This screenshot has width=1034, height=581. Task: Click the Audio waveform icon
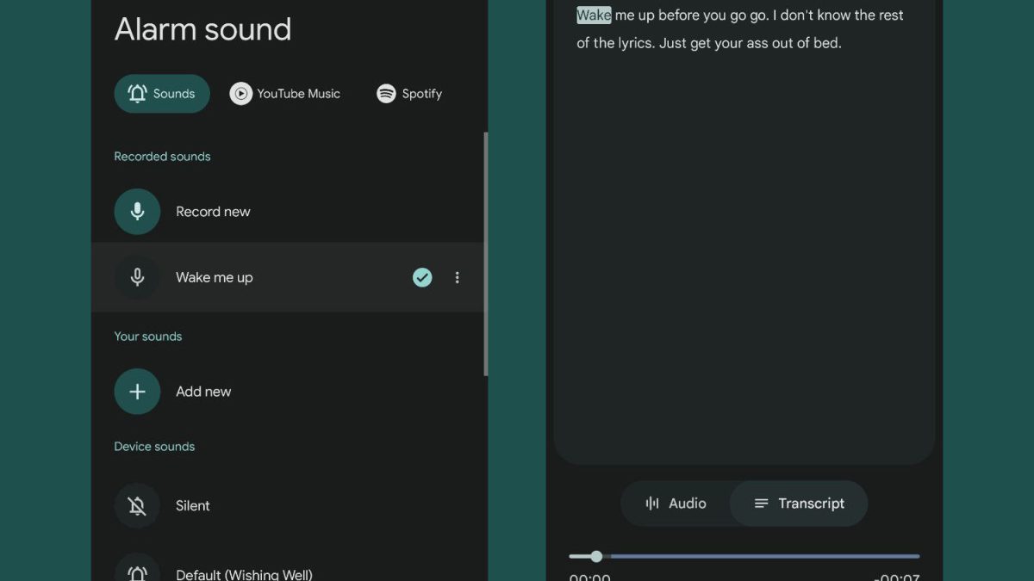click(652, 504)
